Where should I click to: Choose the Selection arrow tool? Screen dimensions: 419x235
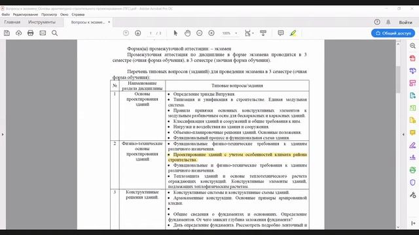click(x=175, y=33)
